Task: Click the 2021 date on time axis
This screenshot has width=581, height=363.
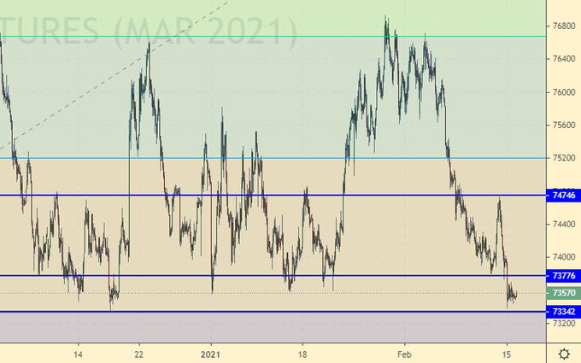Action: point(211,354)
